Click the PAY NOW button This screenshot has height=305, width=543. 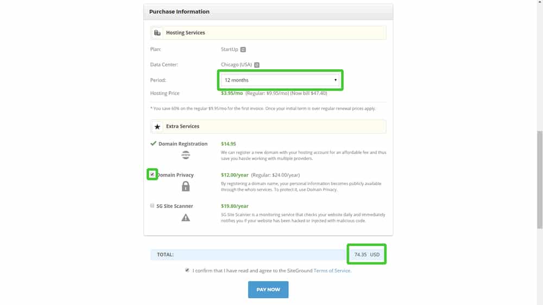[x=268, y=289]
